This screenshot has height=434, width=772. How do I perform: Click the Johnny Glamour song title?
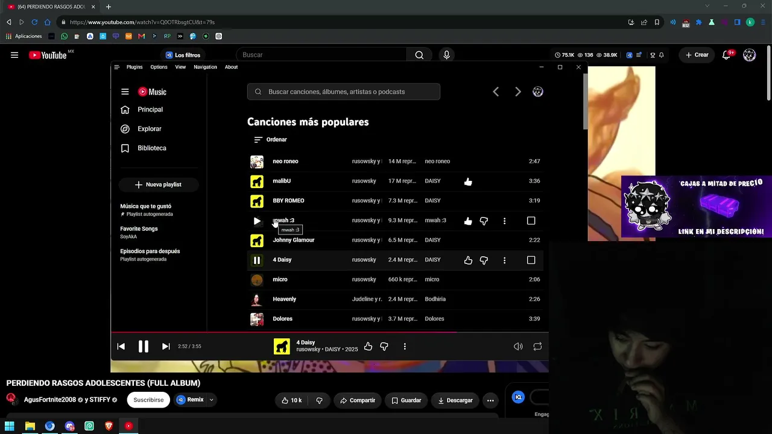pos(293,240)
